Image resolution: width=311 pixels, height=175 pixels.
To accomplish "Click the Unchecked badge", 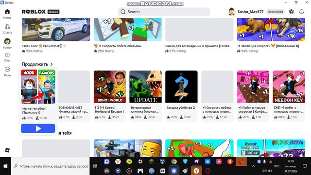I will coord(275,12).
